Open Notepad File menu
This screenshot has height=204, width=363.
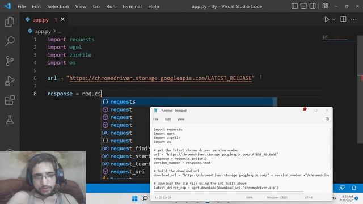pyautogui.click(x=156, y=119)
